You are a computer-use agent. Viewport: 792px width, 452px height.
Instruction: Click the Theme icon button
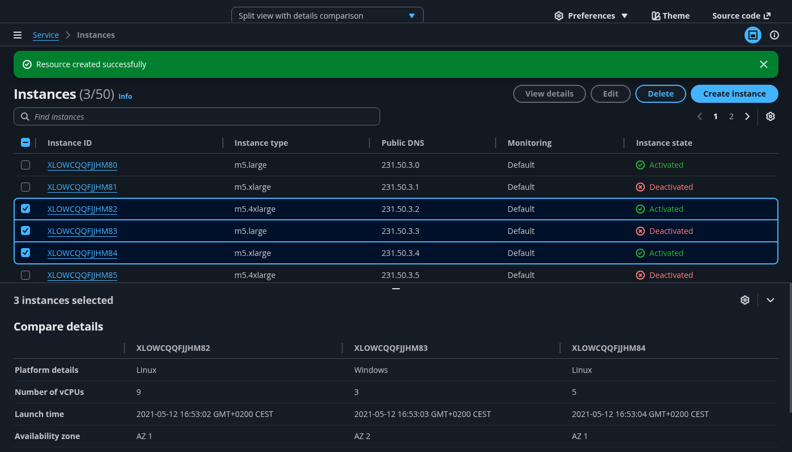(x=670, y=16)
